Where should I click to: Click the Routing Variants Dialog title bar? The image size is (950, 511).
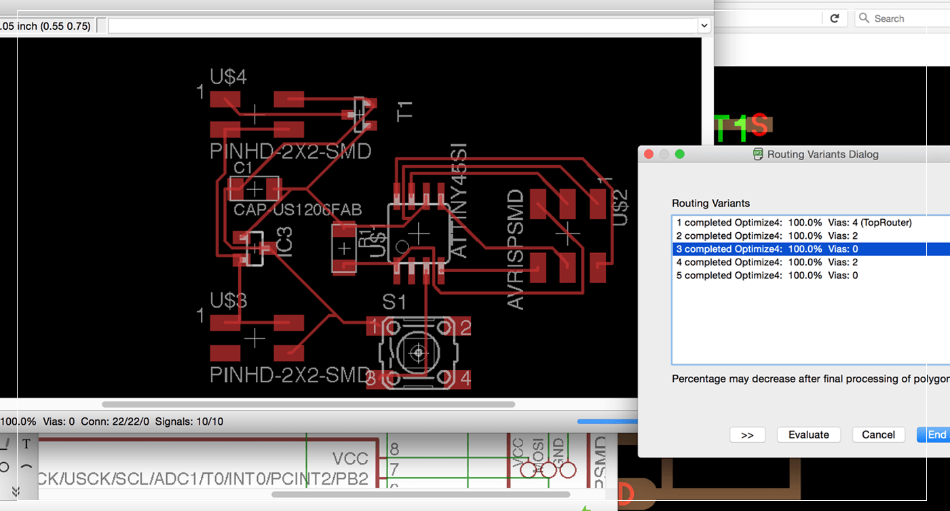pos(794,154)
